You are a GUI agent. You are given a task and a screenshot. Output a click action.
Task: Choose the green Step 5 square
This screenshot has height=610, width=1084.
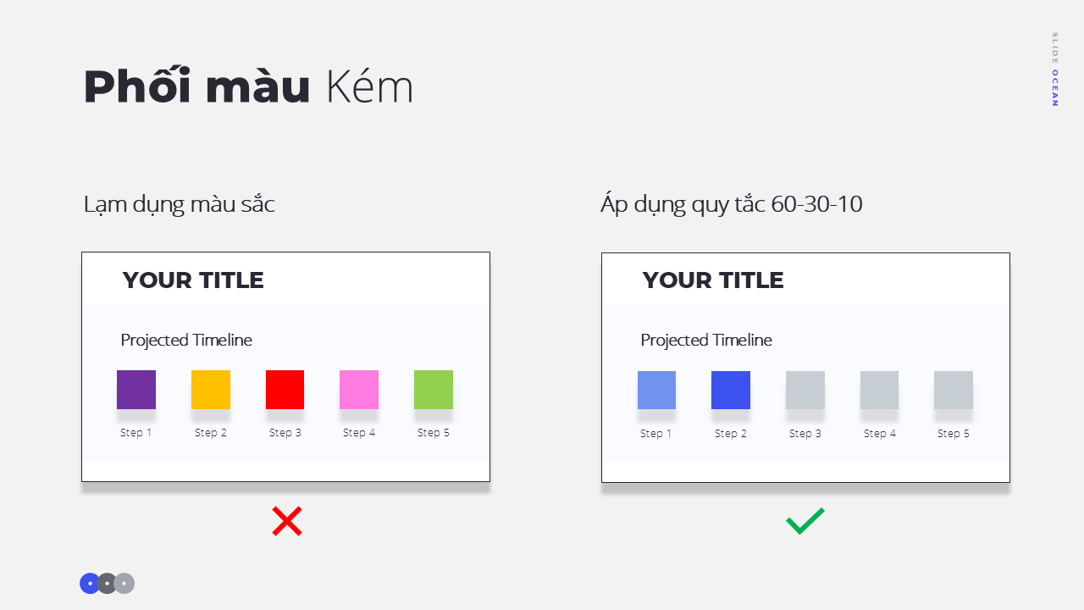[434, 390]
